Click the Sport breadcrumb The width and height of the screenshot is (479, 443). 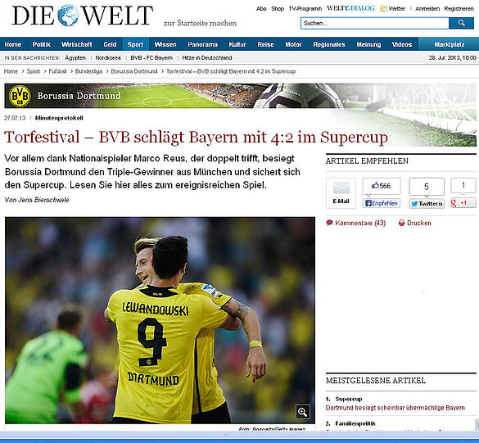point(34,71)
